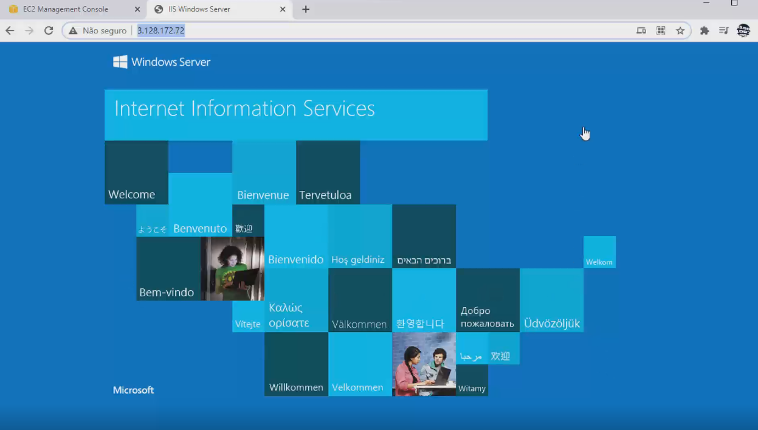Close the EC2 Management Console tab
The image size is (758, 430).
[137, 9]
